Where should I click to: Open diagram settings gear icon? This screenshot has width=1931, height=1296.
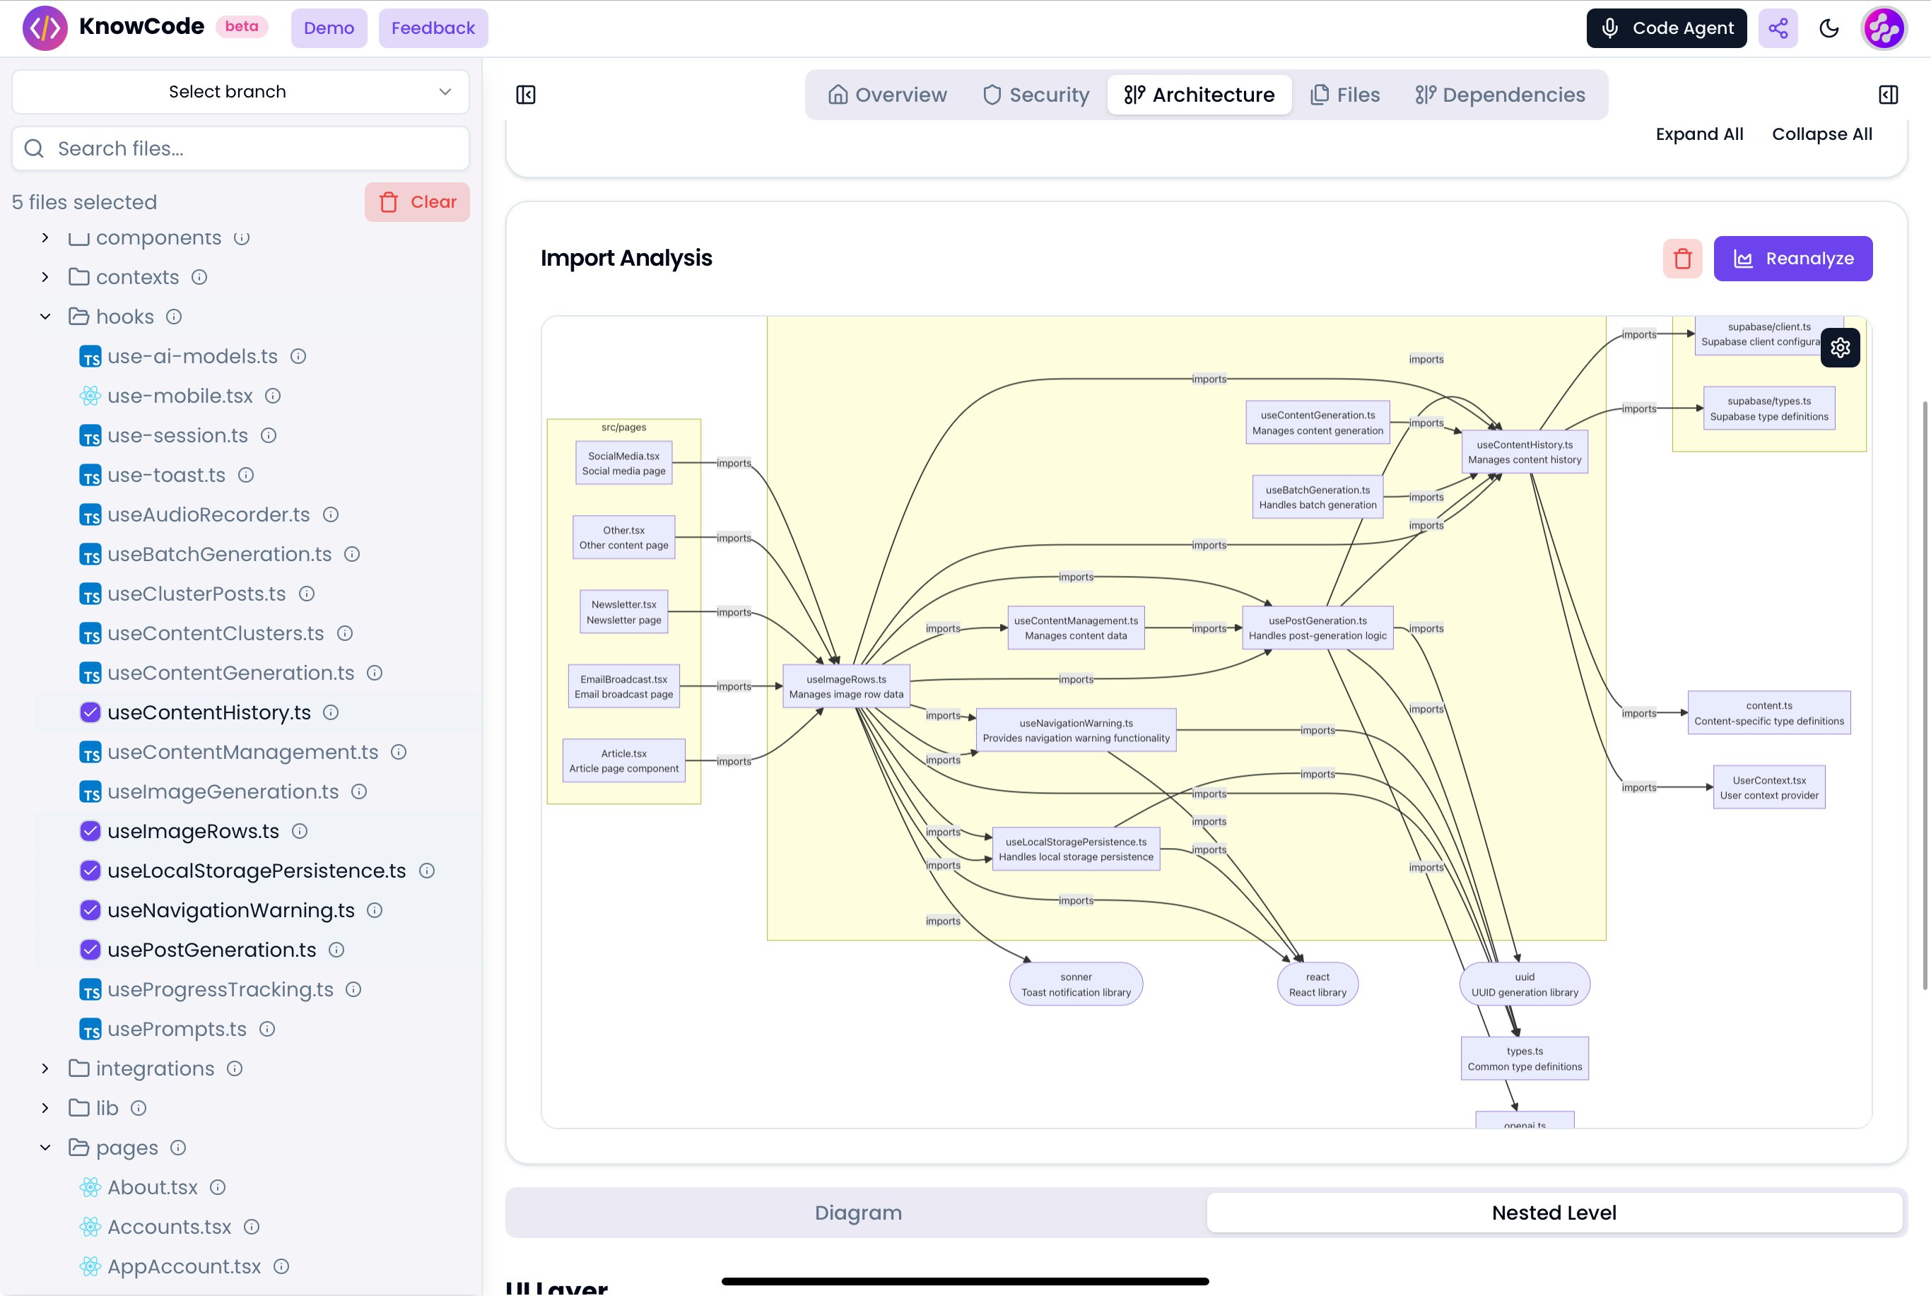click(1840, 347)
